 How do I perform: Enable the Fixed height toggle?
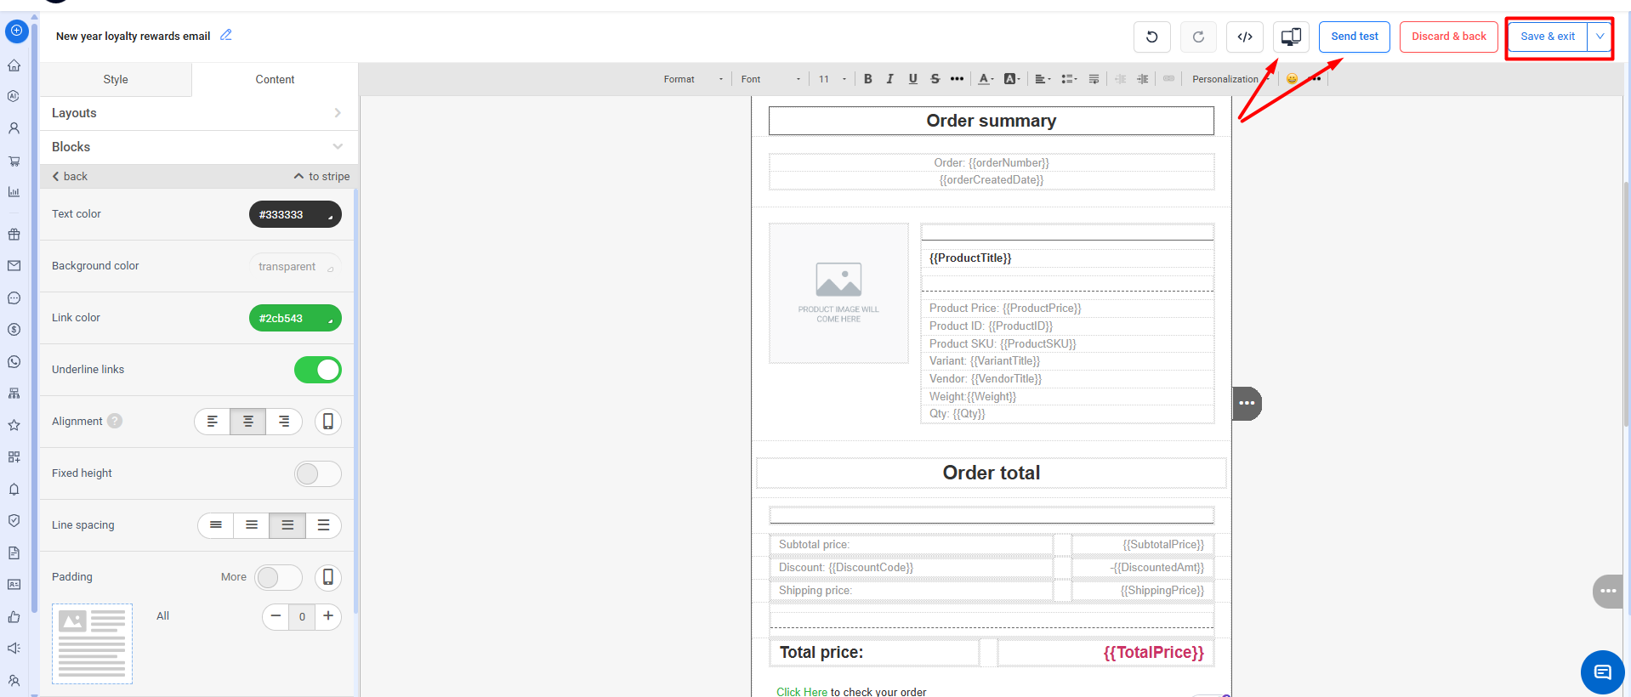pyautogui.click(x=317, y=473)
